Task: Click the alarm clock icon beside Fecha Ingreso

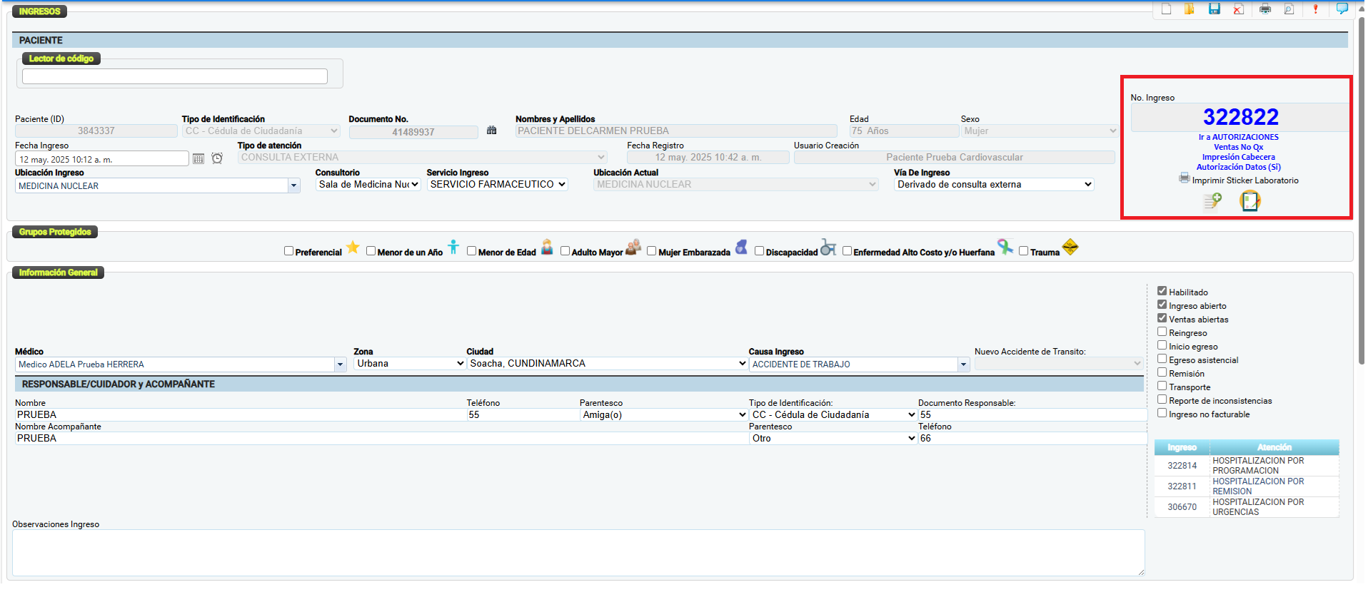Action: (217, 158)
